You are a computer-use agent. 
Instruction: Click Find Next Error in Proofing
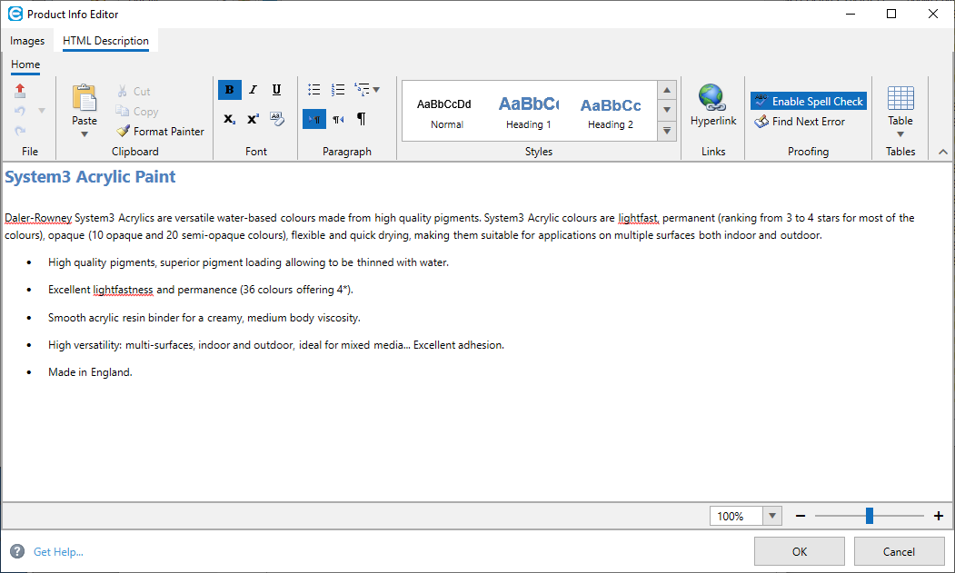click(x=800, y=122)
